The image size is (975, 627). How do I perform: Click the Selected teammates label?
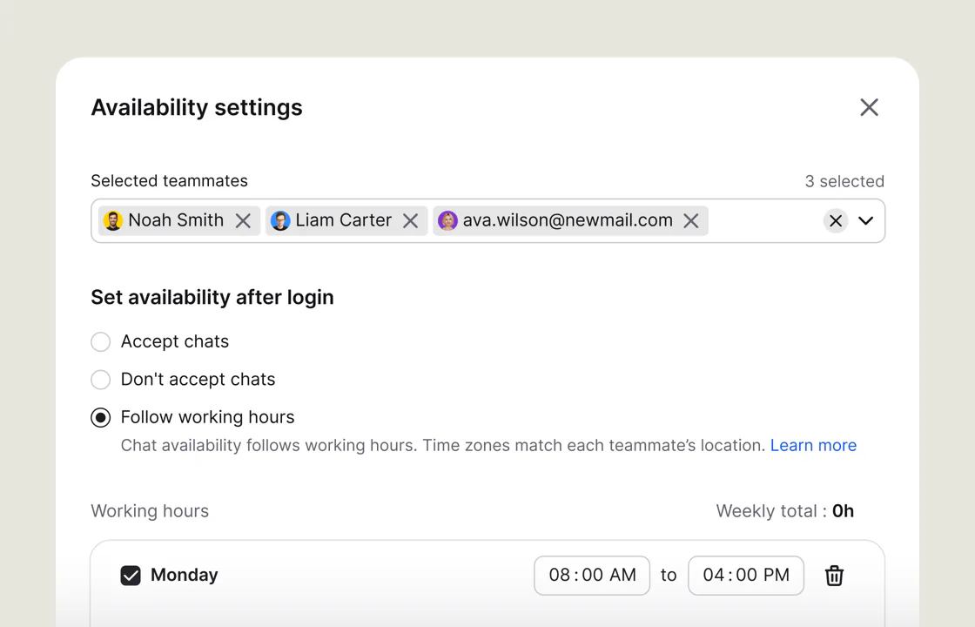click(169, 180)
